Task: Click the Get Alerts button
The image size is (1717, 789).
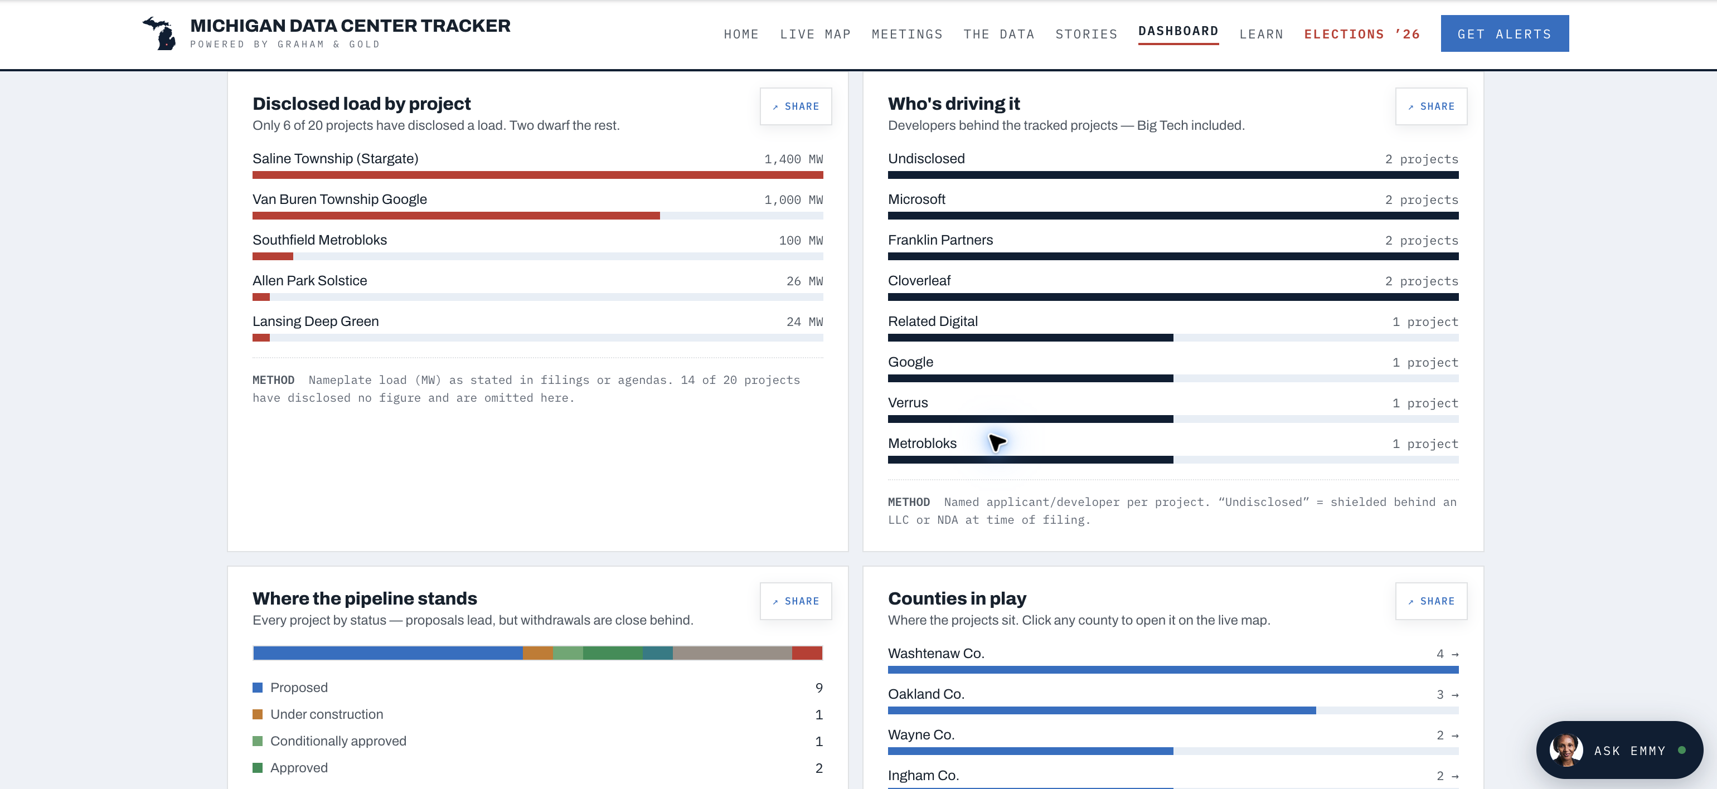Action: tap(1505, 34)
